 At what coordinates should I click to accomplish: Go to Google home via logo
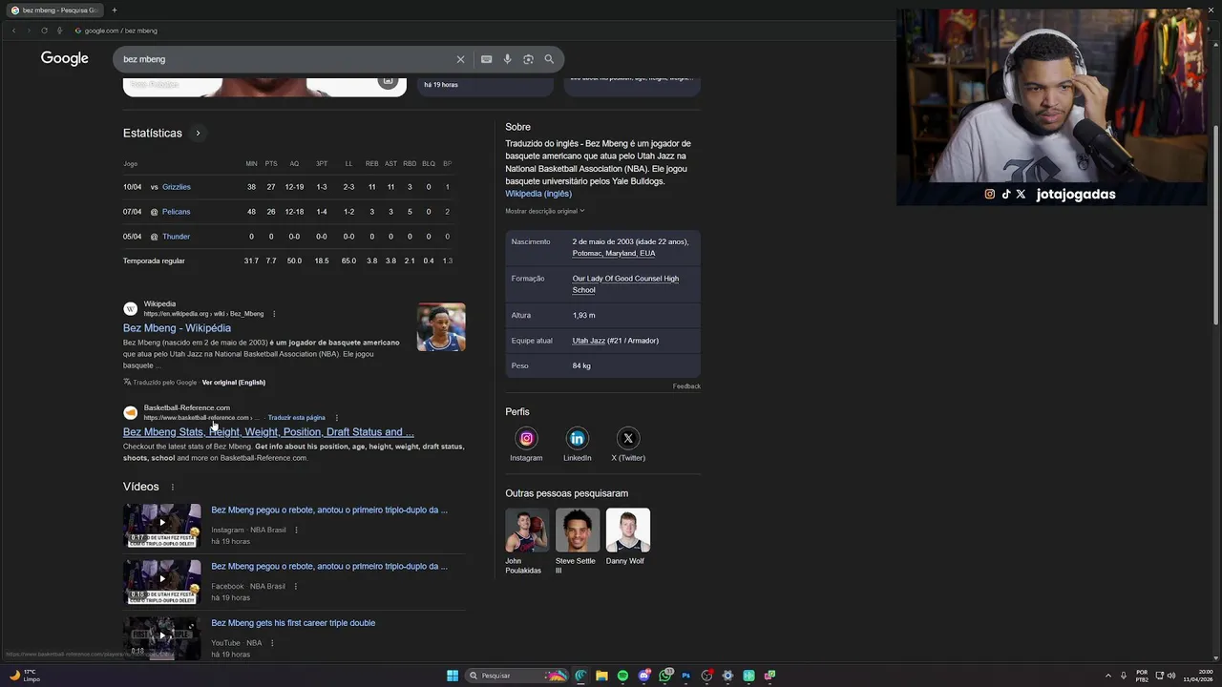(65, 58)
